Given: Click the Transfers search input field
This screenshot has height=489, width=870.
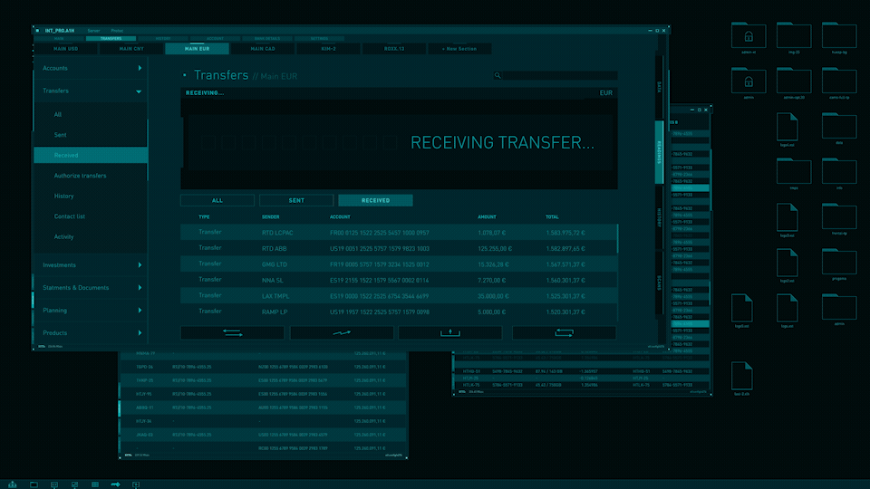Looking at the screenshot, I should [x=556, y=75].
